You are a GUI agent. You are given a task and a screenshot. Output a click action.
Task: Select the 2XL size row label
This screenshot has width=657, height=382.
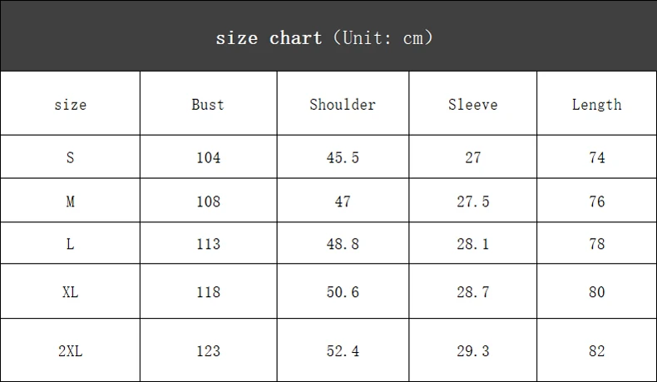[70, 351]
